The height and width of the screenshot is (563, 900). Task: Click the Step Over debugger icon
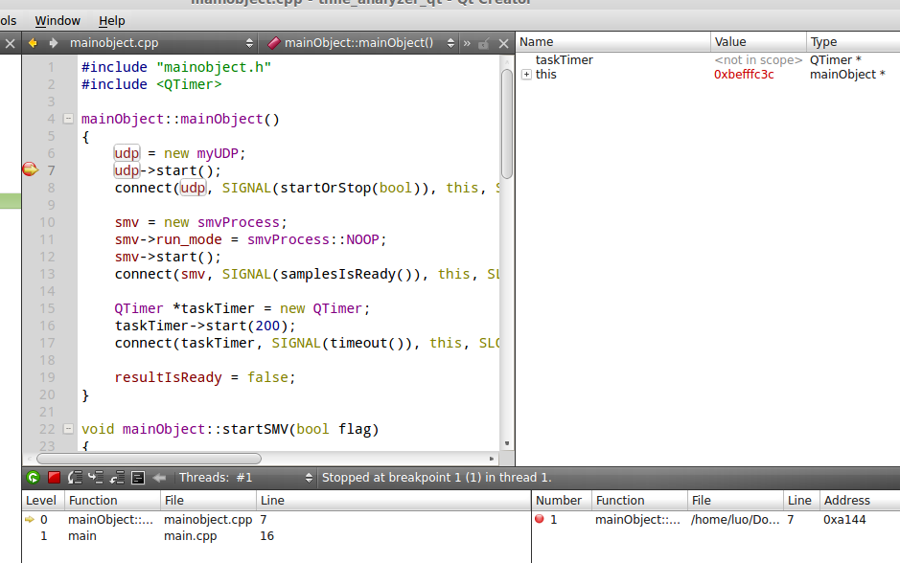click(x=75, y=478)
